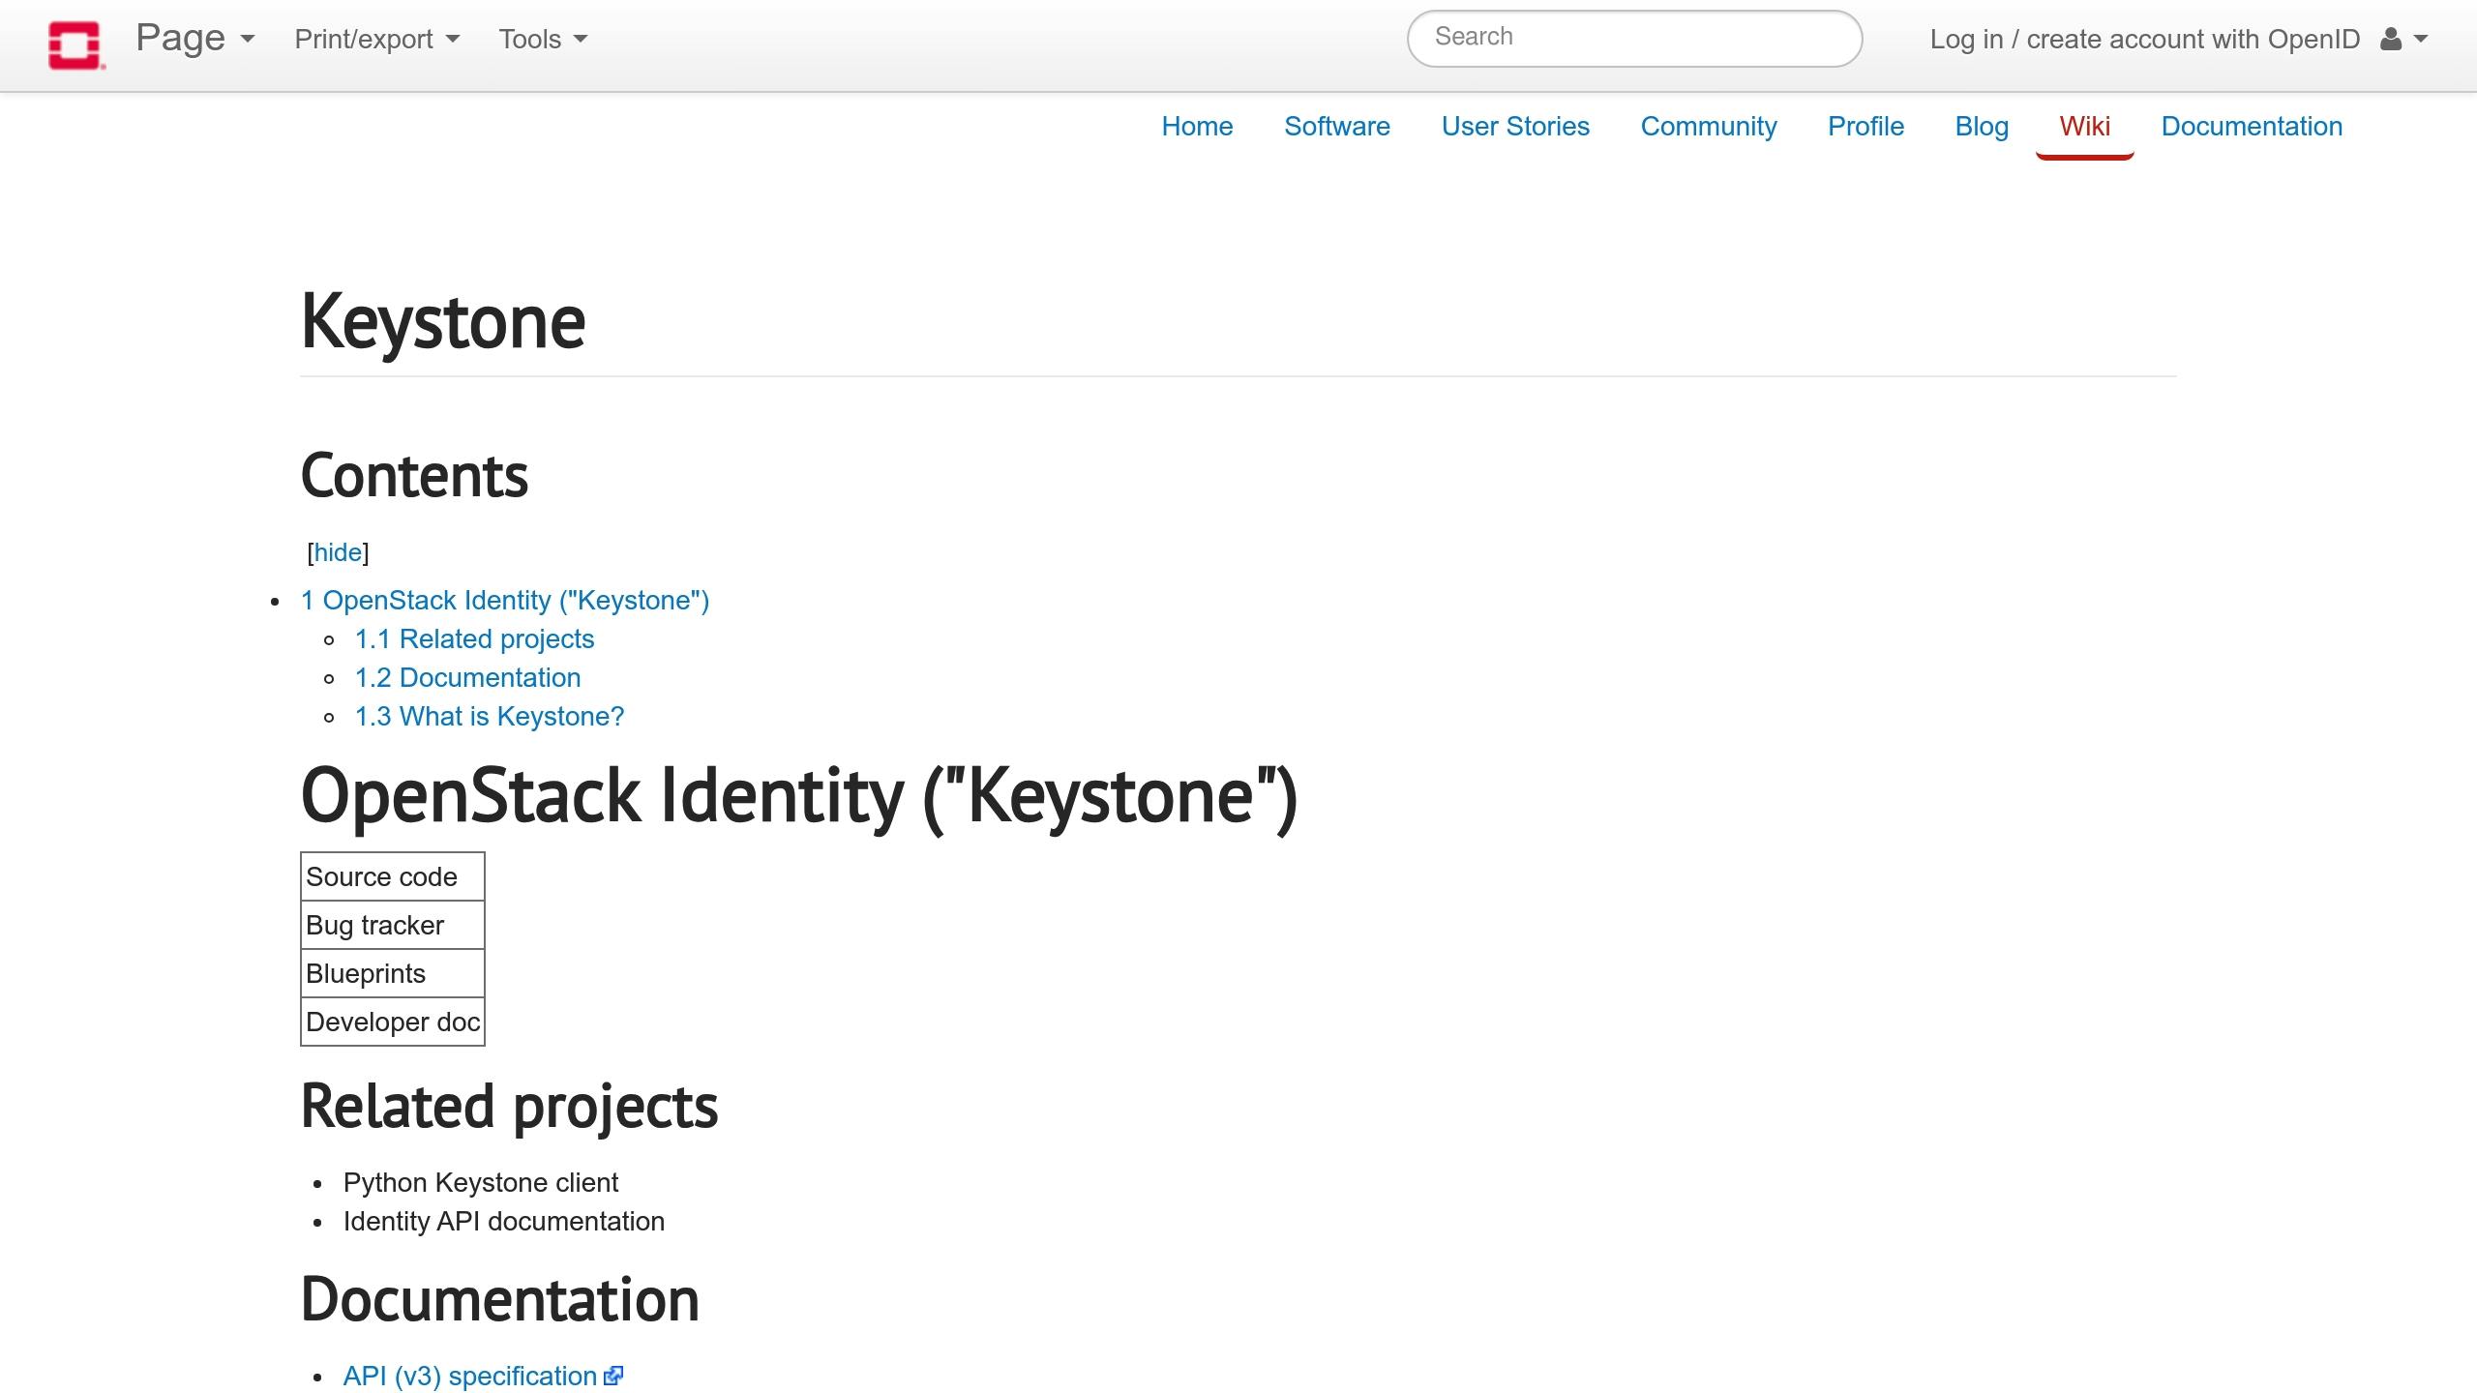Click the Related projects heading
This screenshot has width=2477, height=1393.
[x=509, y=1107]
